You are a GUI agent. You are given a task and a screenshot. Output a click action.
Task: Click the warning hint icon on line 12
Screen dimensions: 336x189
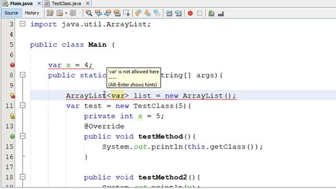click(13, 116)
